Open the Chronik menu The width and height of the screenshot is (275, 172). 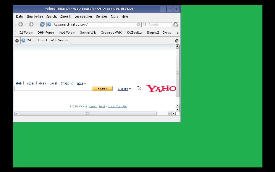click(x=66, y=16)
